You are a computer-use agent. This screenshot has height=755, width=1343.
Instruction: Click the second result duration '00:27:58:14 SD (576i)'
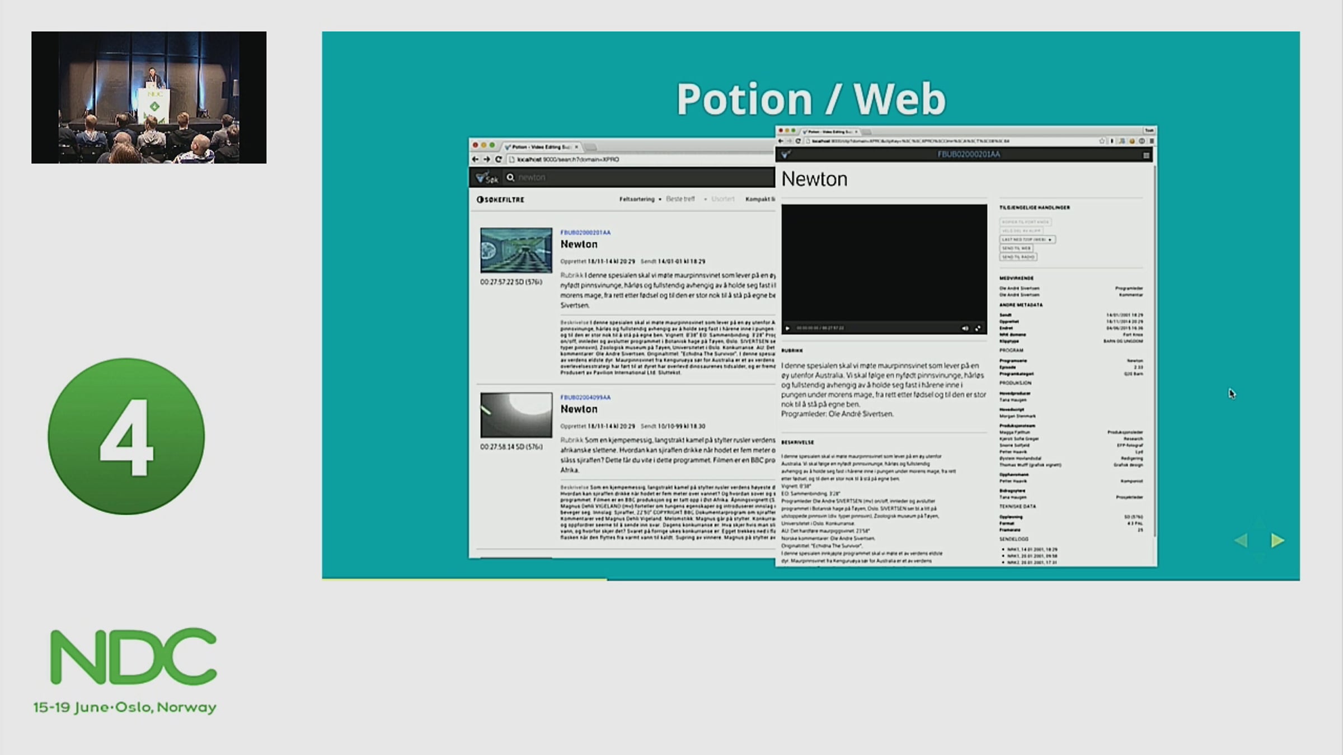511,447
